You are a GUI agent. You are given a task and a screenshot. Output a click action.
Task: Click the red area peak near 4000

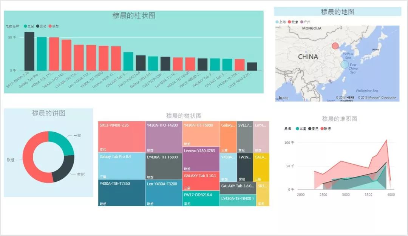pos(386,141)
